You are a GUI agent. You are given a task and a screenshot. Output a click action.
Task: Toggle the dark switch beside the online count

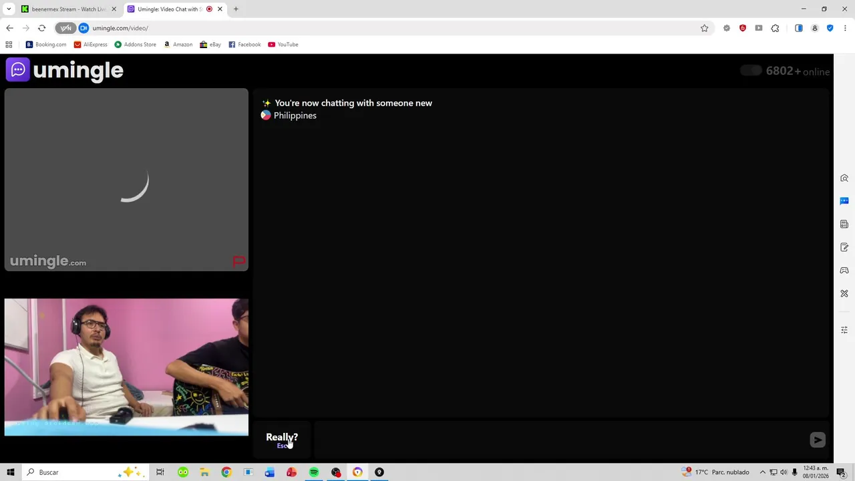click(x=751, y=71)
